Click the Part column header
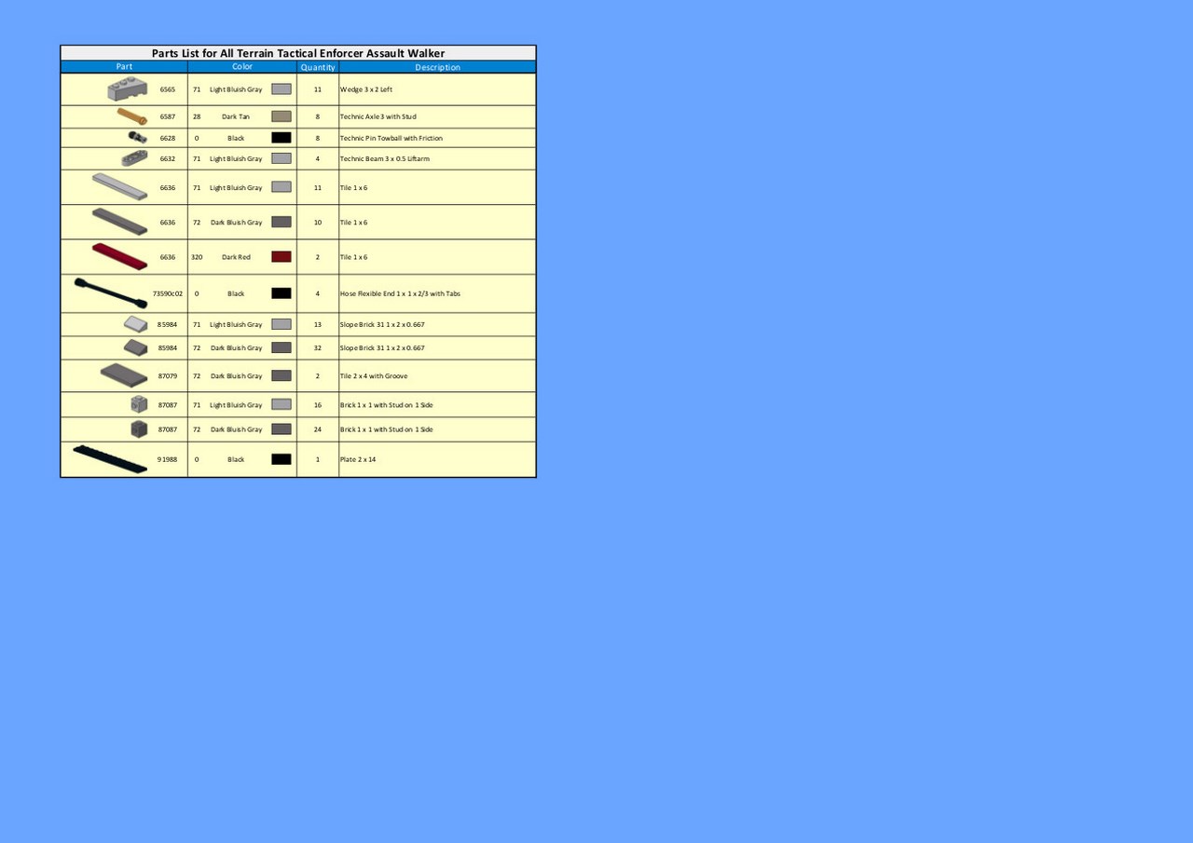Image resolution: width=1193 pixels, height=843 pixels. [x=124, y=67]
